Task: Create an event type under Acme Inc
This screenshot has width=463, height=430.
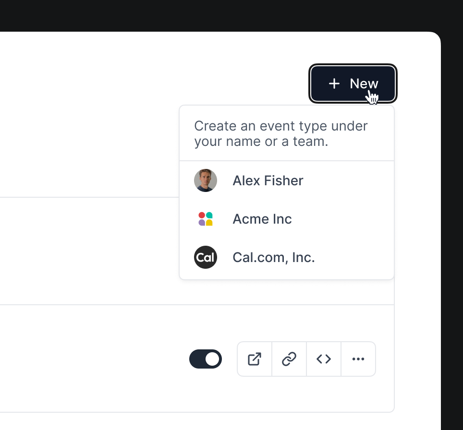Action: point(262,219)
